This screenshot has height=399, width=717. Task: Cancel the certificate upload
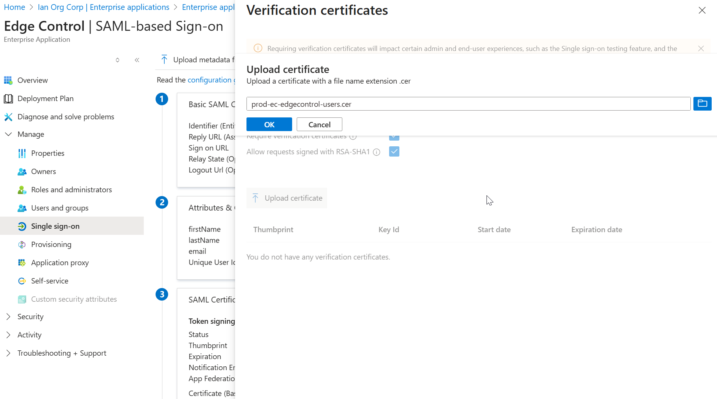coord(320,124)
